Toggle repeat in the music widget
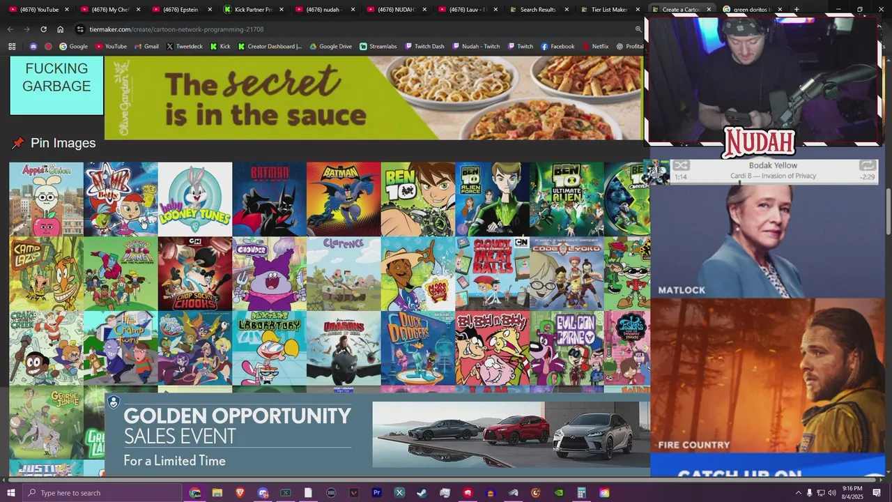Viewport: 892px width, 502px height. [x=868, y=166]
